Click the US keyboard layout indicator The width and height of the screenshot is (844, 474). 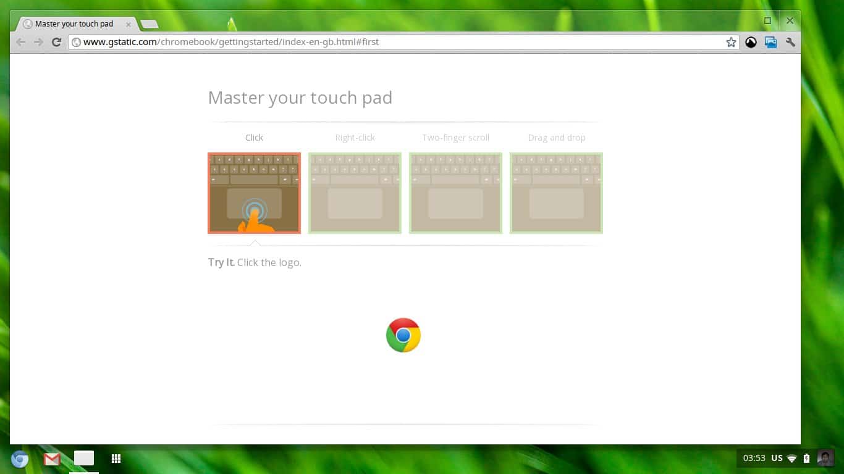coord(777,458)
